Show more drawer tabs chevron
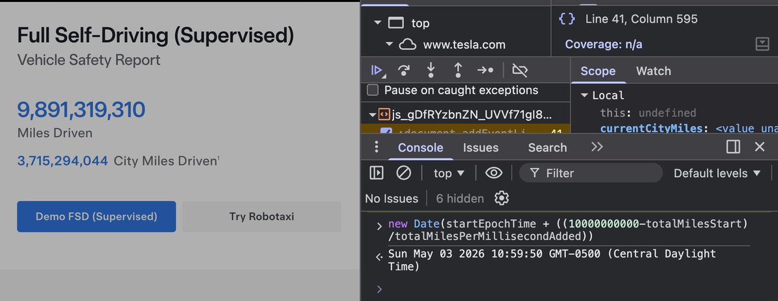778x301 pixels. coord(597,147)
